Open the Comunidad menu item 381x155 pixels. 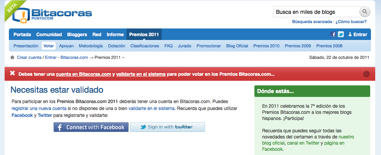(x=49, y=34)
